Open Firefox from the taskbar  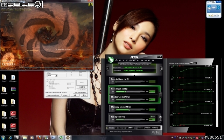point(39,138)
